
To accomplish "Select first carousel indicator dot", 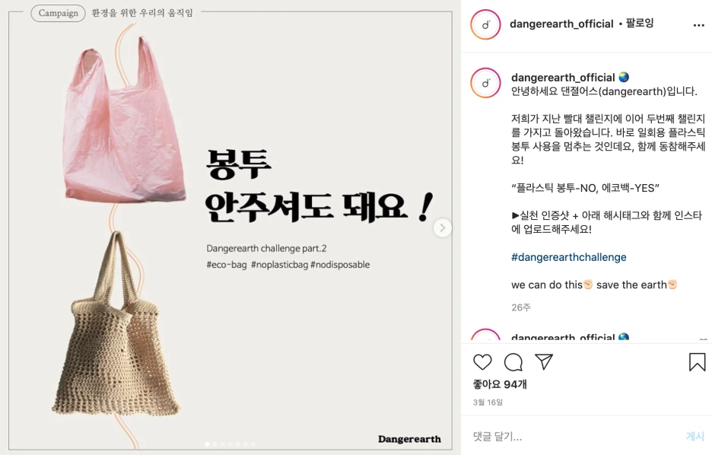I will (x=207, y=444).
